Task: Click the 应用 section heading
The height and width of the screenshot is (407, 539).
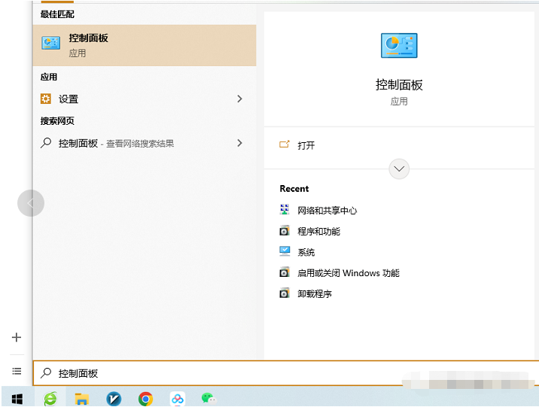Action: coord(49,77)
